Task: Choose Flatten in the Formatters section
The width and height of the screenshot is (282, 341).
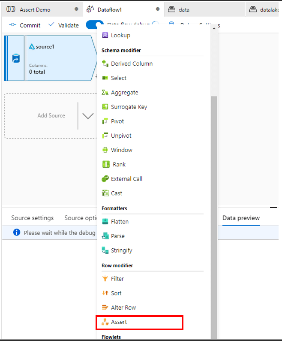Action: [x=120, y=222]
